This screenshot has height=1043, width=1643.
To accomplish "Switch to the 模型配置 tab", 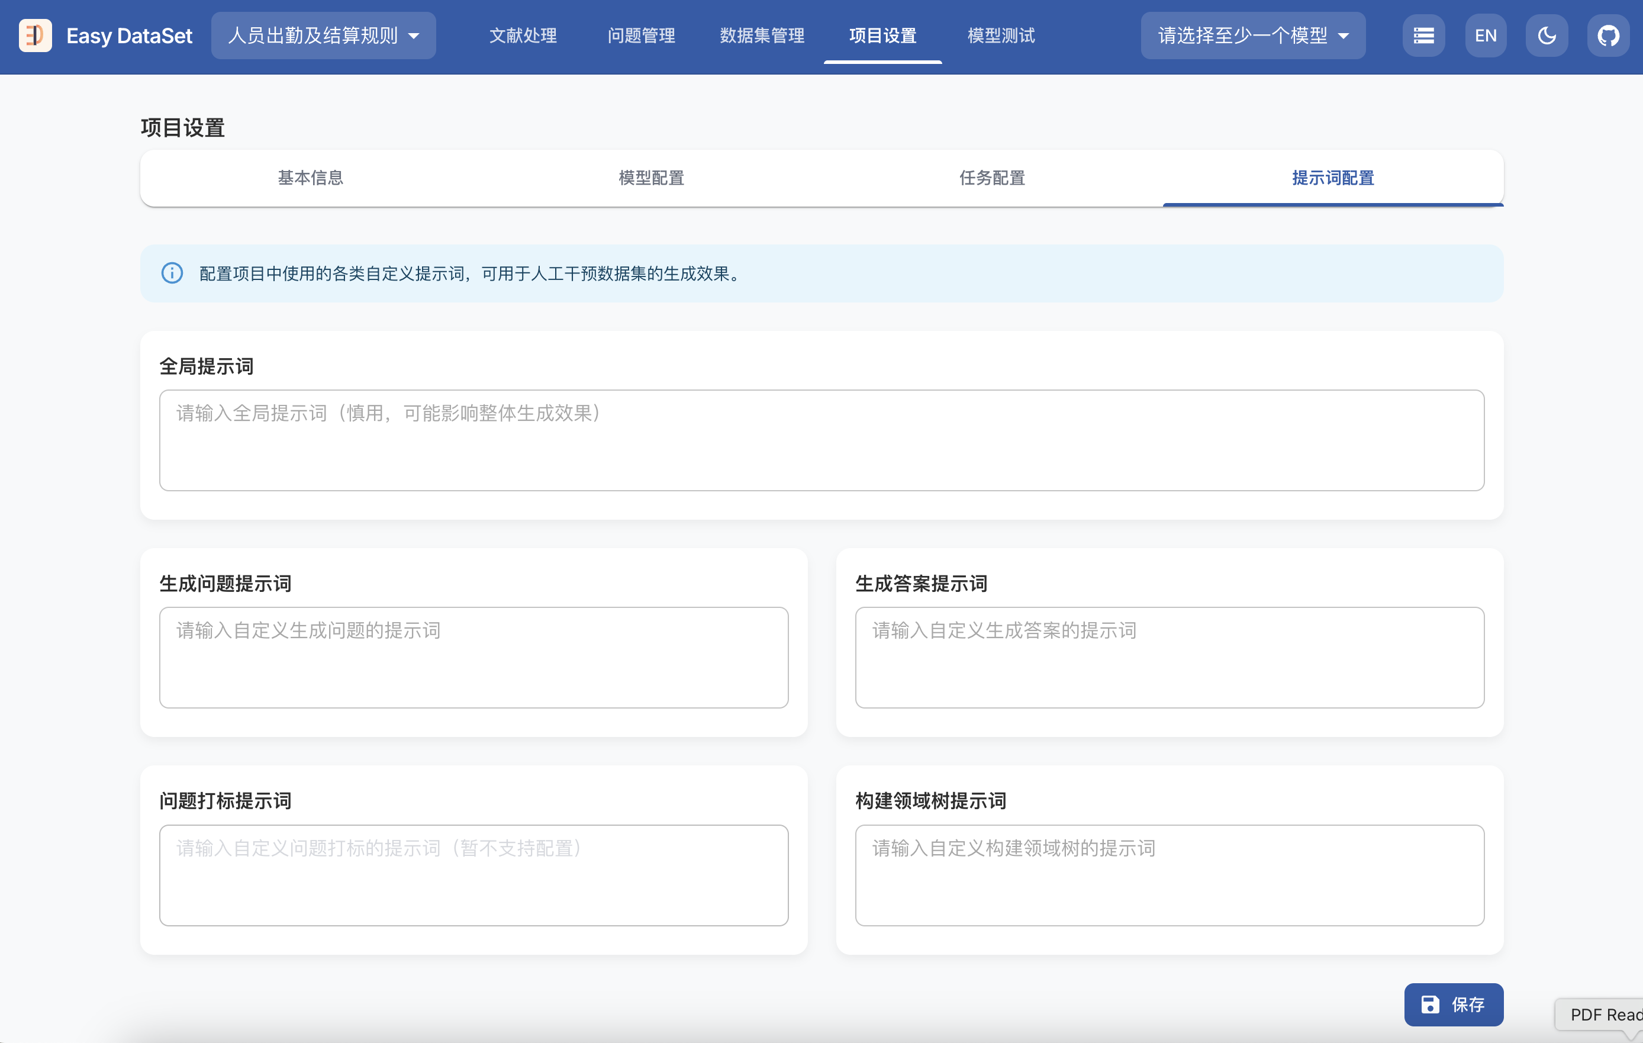I will click(x=651, y=178).
